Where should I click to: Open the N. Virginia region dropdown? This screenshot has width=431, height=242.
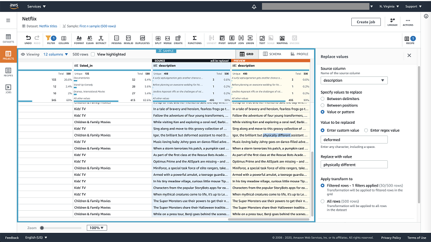click(x=389, y=6)
